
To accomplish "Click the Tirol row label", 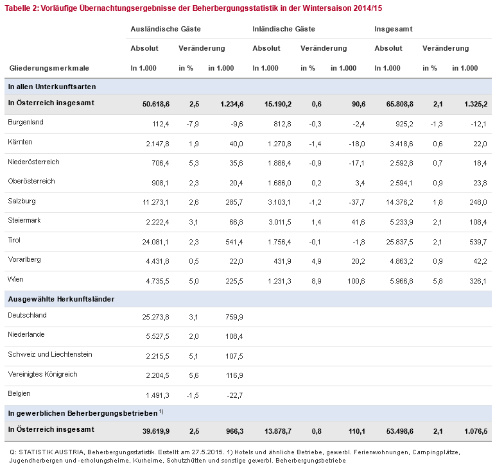I will click(14, 240).
